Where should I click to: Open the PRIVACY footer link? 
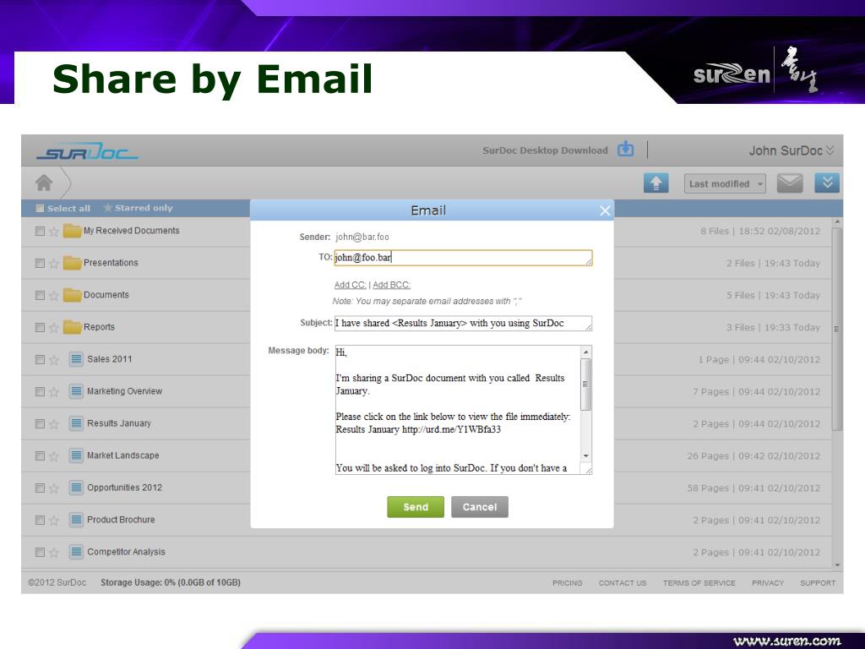click(767, 583)
